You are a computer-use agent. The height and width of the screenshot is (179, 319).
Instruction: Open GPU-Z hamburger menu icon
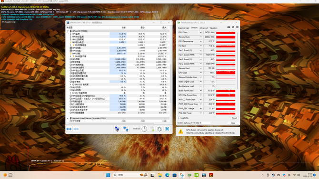(x=237, y=27)
